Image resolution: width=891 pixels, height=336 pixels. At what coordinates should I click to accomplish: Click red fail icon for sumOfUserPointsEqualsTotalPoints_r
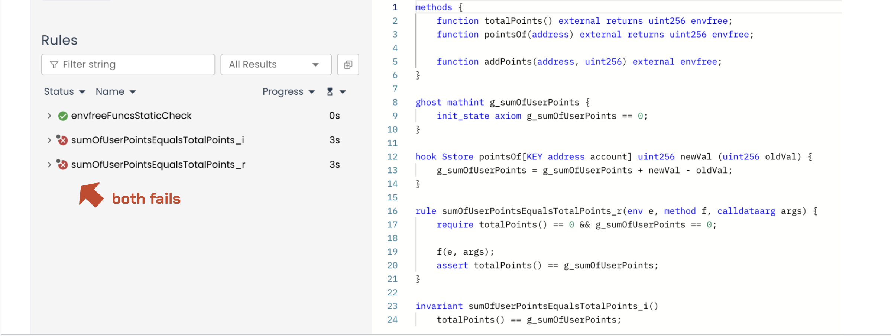click(x=62, y=164)
